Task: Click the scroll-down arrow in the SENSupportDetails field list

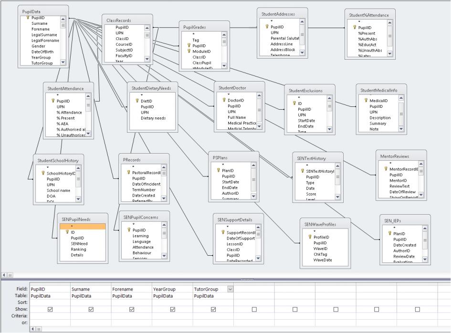Action: pos(258,259)
